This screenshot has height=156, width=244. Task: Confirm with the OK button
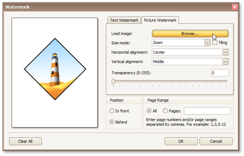point(181,141)
